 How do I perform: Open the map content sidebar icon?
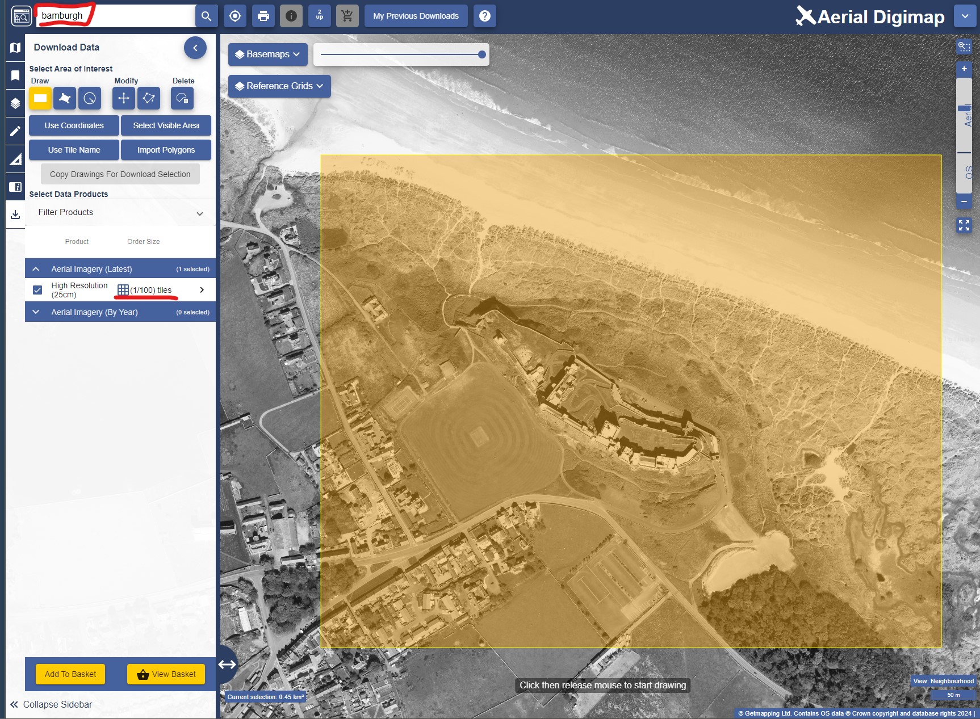click(15, 48)
